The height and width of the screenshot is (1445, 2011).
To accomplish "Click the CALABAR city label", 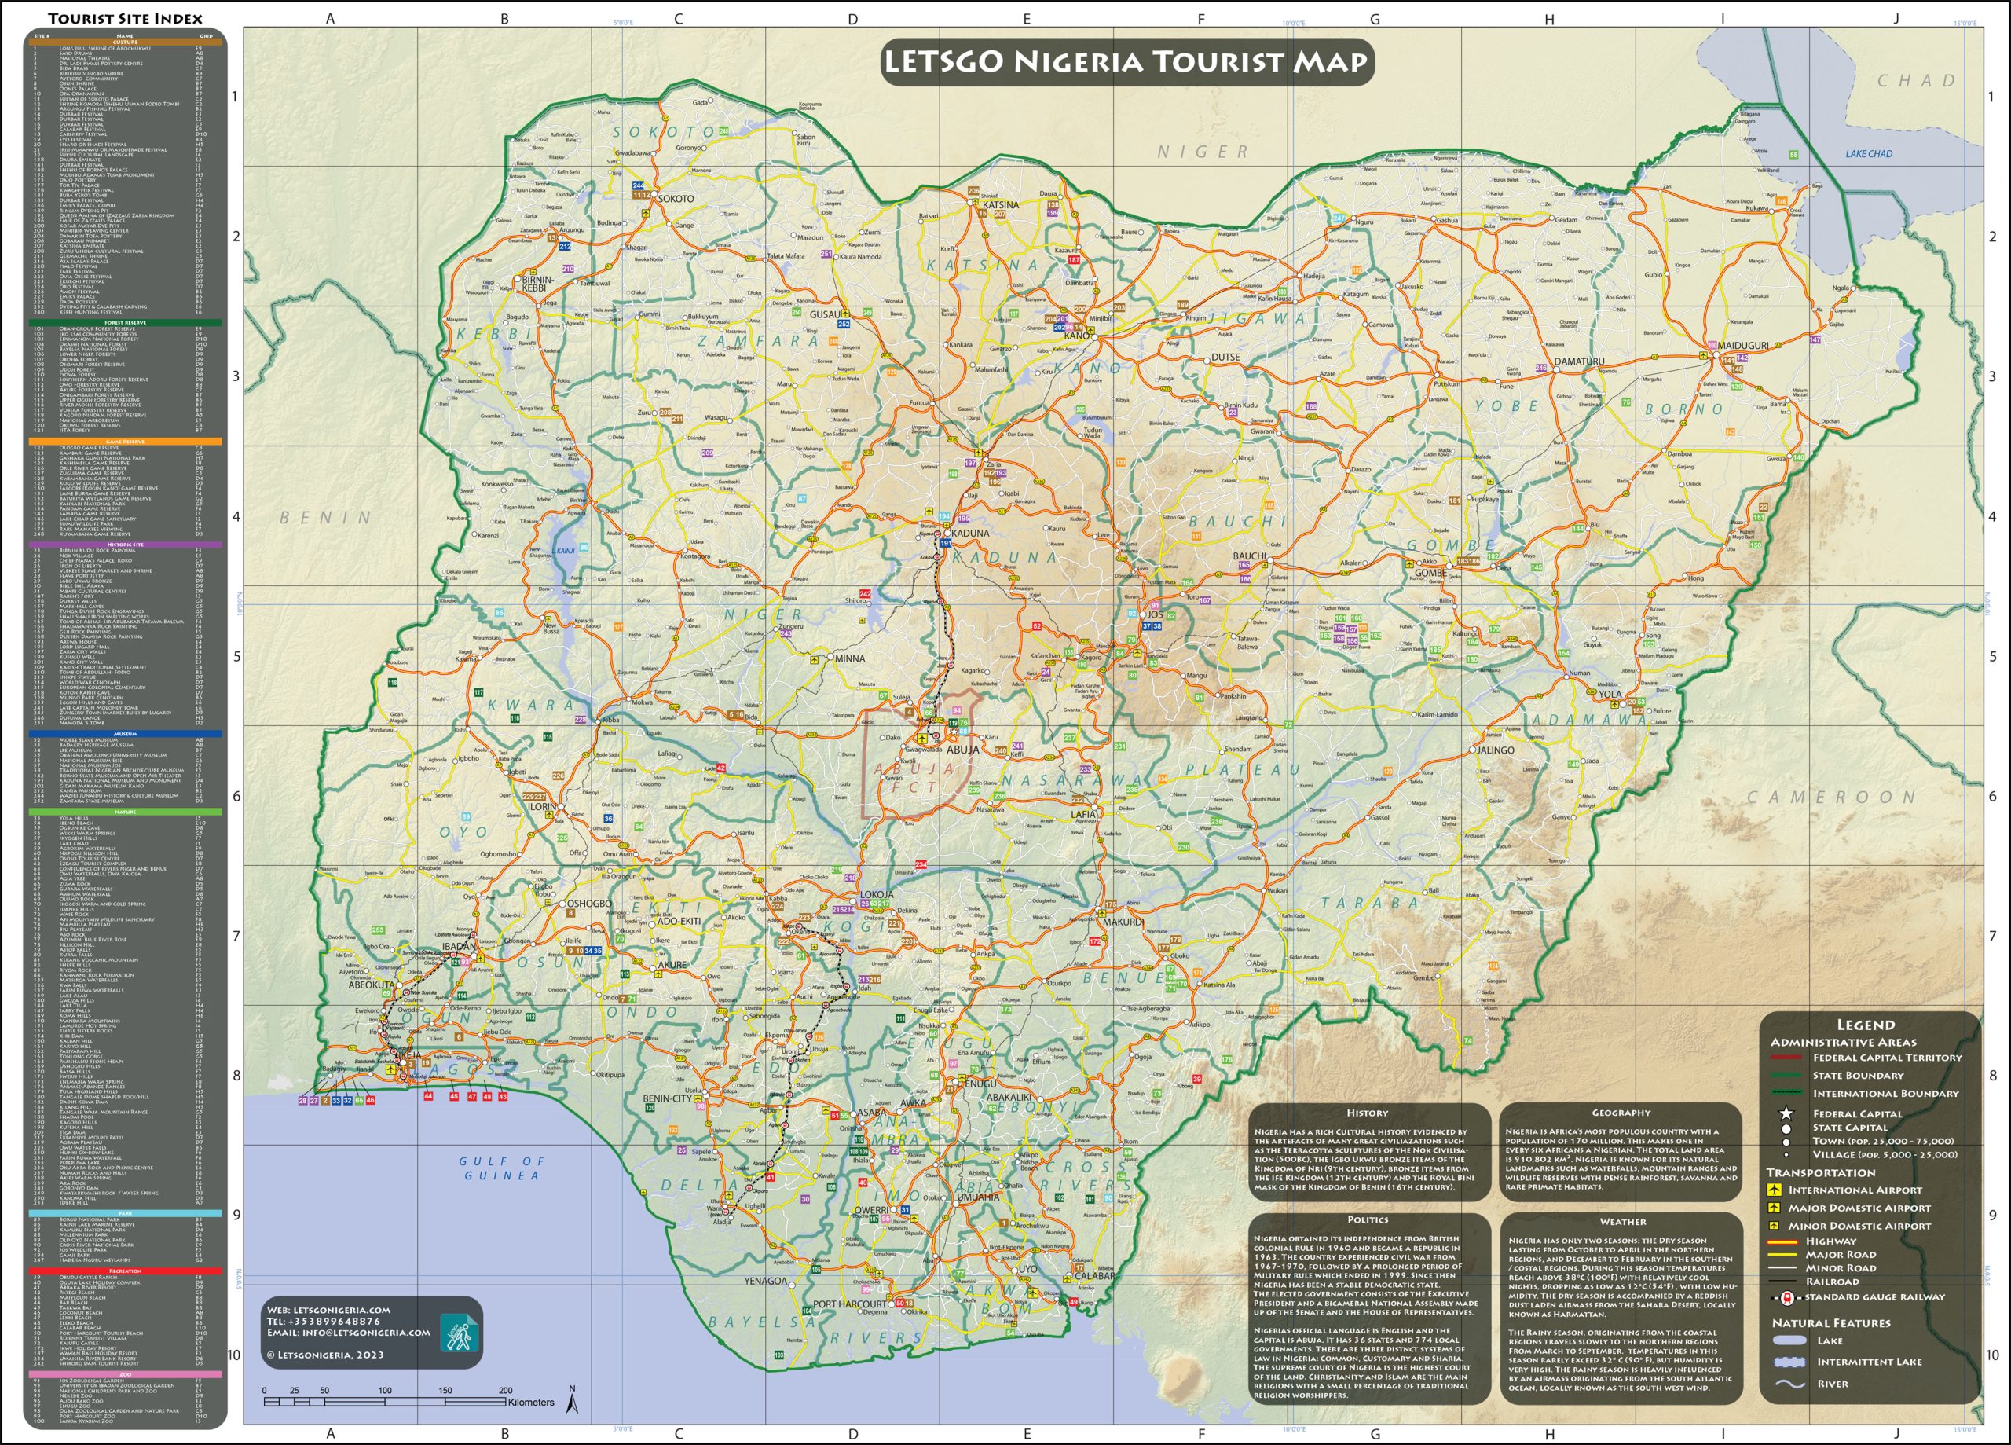I will coord(1094,1275).
